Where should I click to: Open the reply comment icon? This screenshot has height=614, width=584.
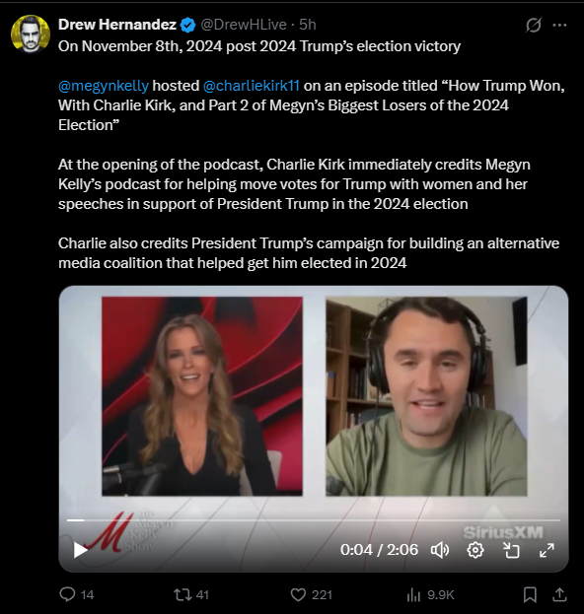67,594
